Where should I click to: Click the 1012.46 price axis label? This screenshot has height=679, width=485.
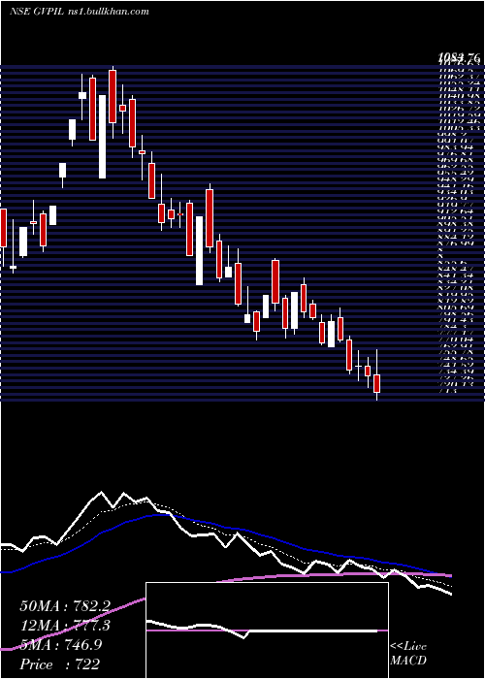[x=459, y=121]
